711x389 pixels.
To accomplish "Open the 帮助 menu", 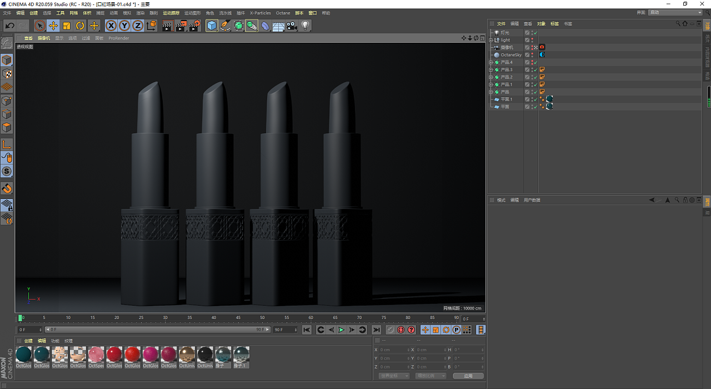I will pyautogui.click(x=326, y=13).
